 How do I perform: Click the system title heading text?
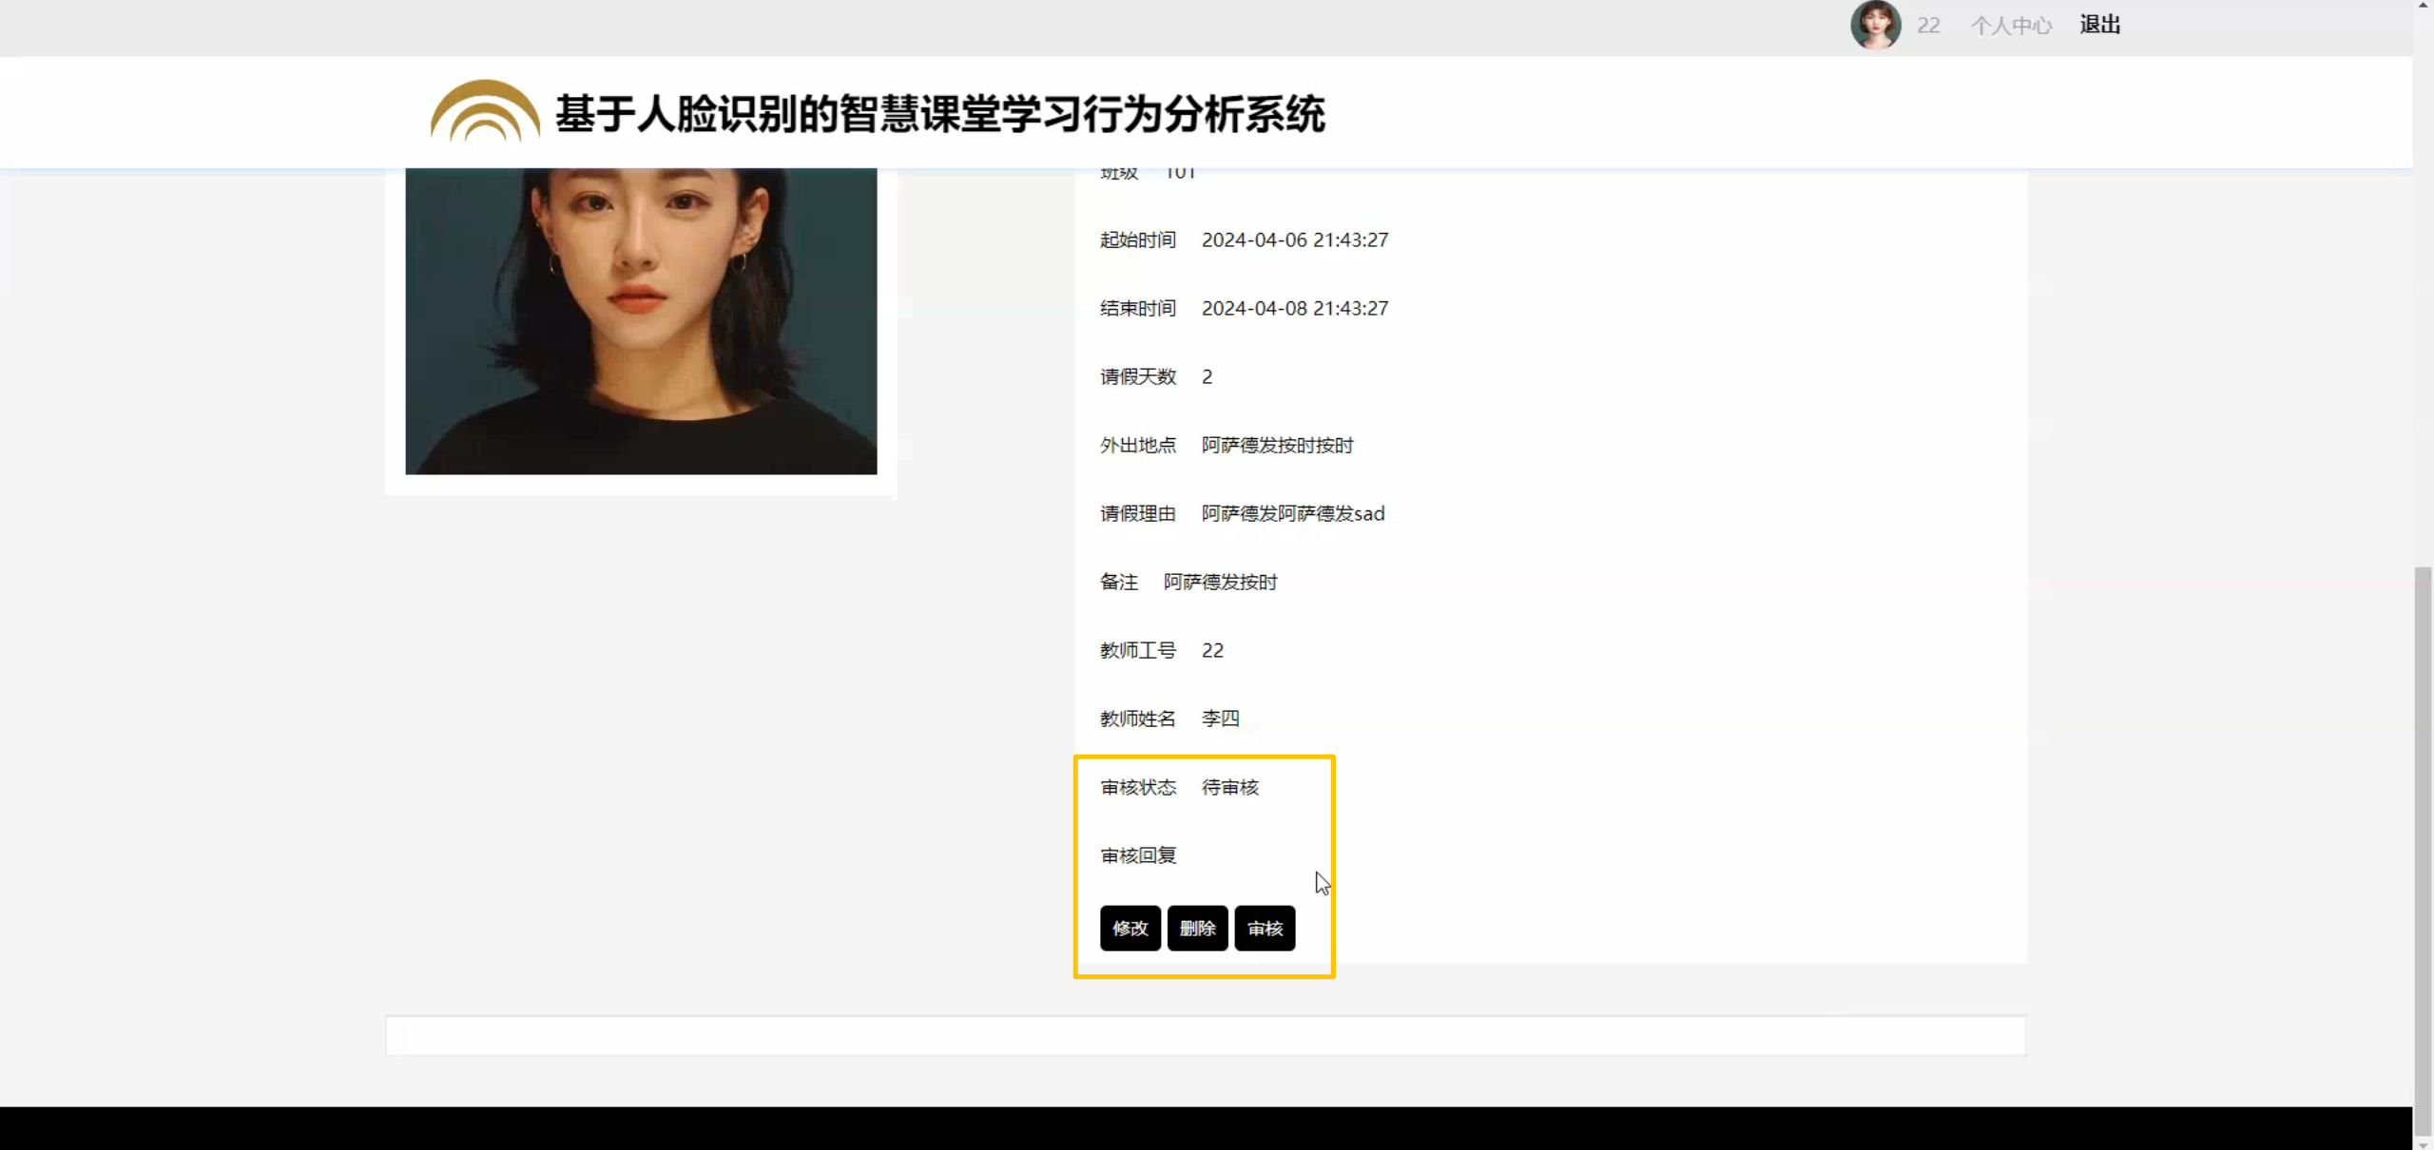tap(939, 114)
